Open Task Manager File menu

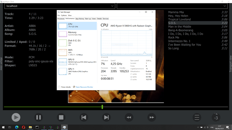(x=59, y=15)
